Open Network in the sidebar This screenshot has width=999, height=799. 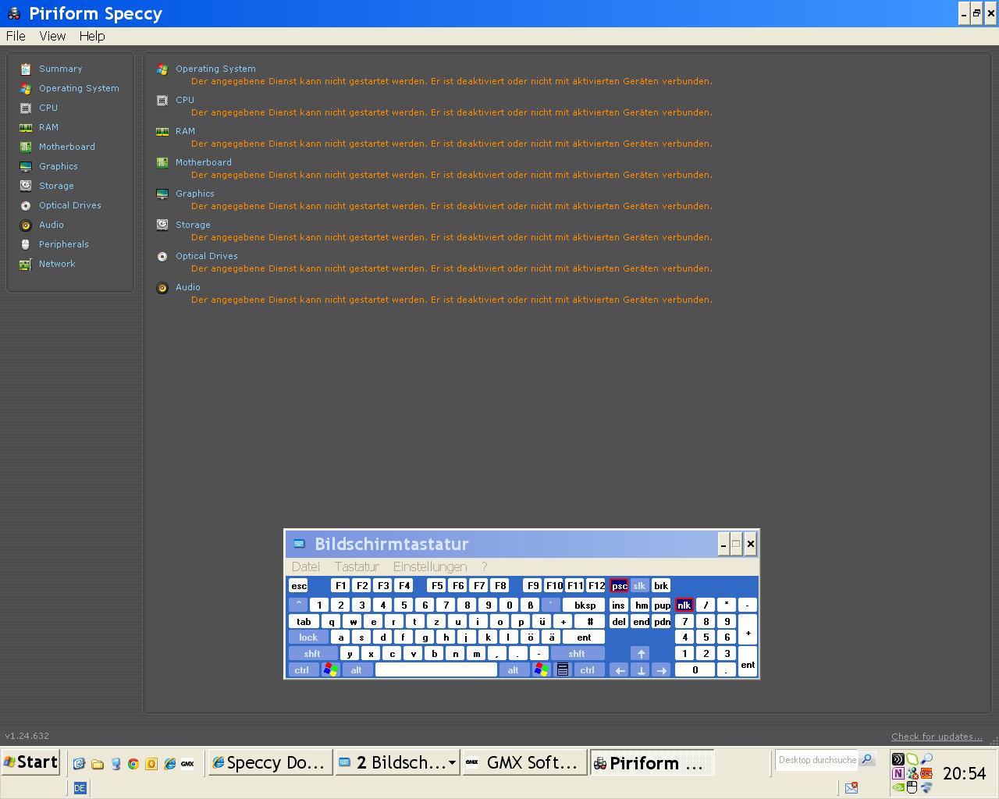click(48, 264)
